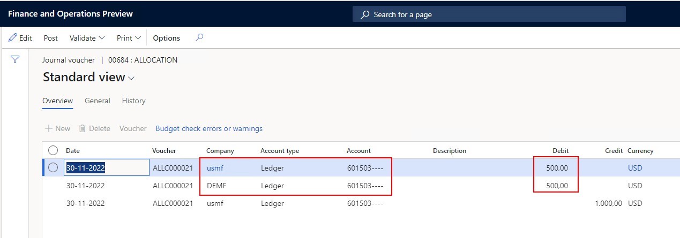Select the first row's radio circle
Image resolution: width=680 pixels, height=238 pixels.
53,168
